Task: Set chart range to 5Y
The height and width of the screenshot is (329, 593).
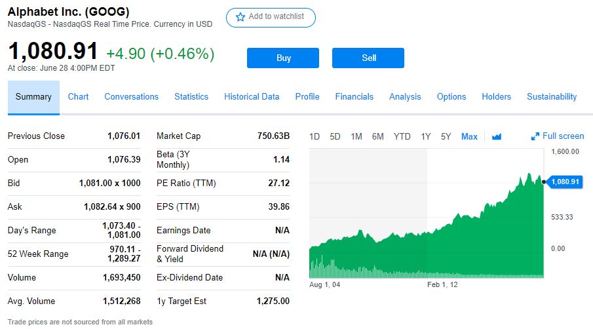Action: point(446,136)
